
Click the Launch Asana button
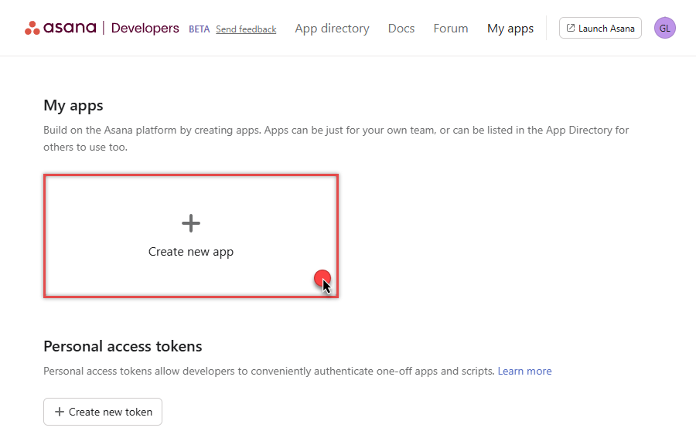tap(600, 28)
